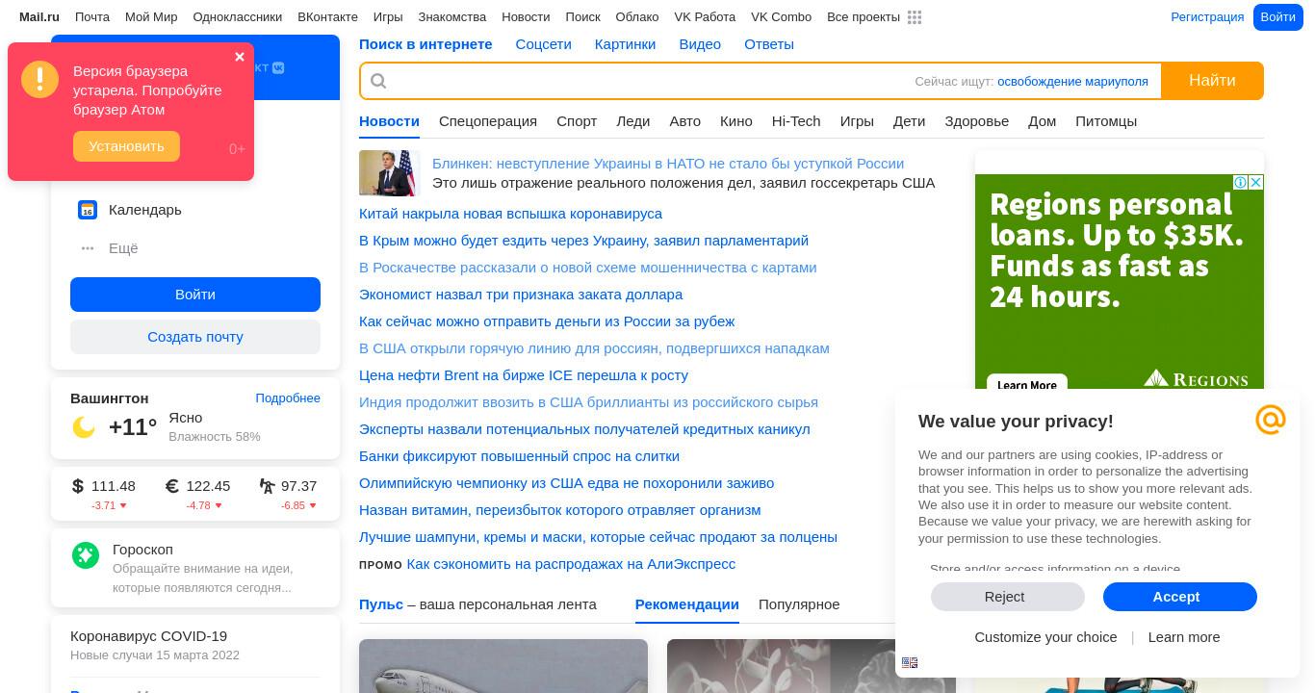Click the освобождение мариуполя suggestion

tap(1072, 82)
